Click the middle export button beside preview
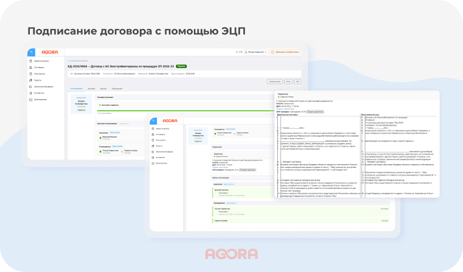Viewport: 463px width, 272px height. 288,81
